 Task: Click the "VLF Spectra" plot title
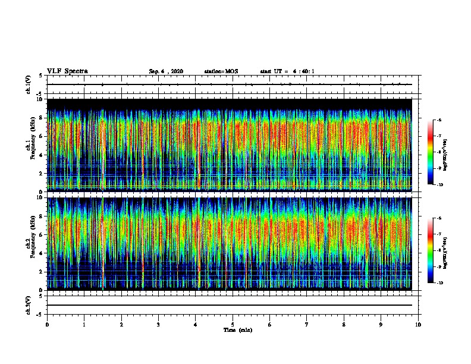67,71
